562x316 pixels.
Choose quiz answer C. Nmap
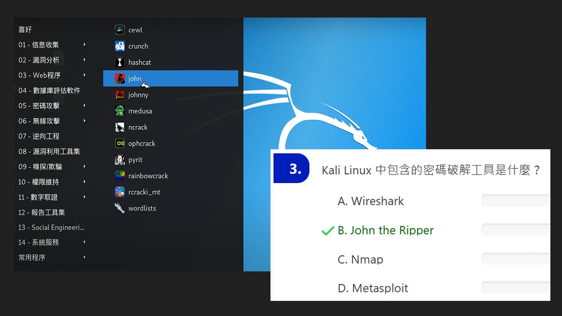click(x=360, y=259)
